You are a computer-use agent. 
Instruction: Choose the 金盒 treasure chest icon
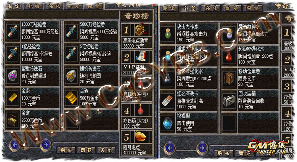point(13,120)
